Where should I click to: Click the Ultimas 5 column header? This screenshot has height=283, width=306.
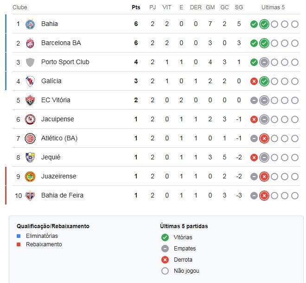(273, 7)
